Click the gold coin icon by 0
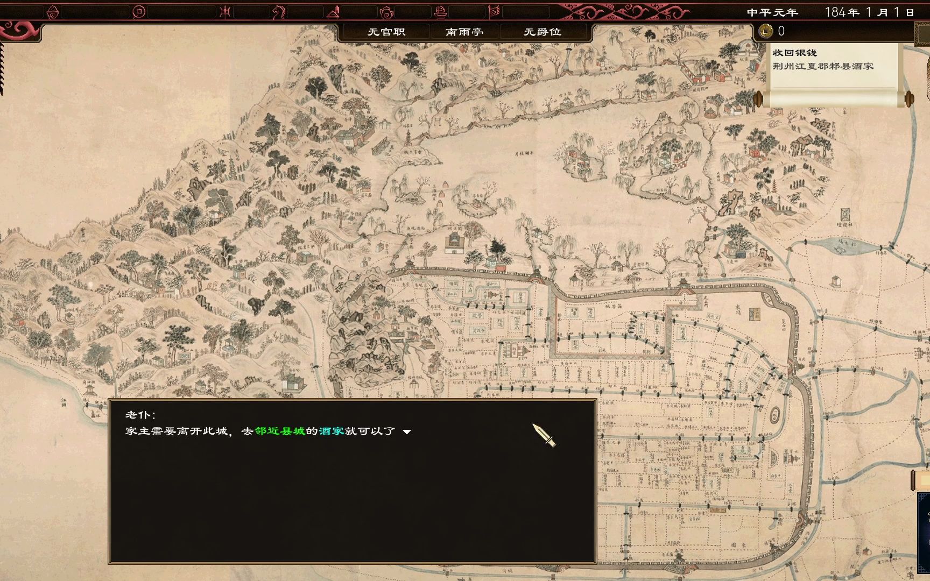 [x=765, y=31]
